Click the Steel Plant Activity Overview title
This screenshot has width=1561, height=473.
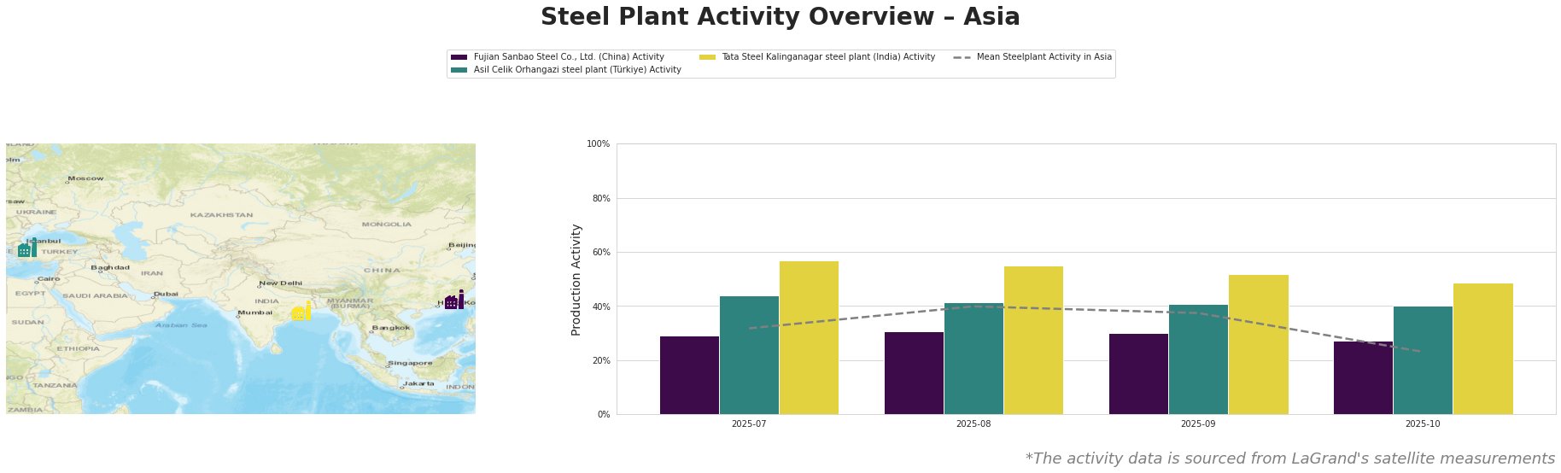(780, 17)
